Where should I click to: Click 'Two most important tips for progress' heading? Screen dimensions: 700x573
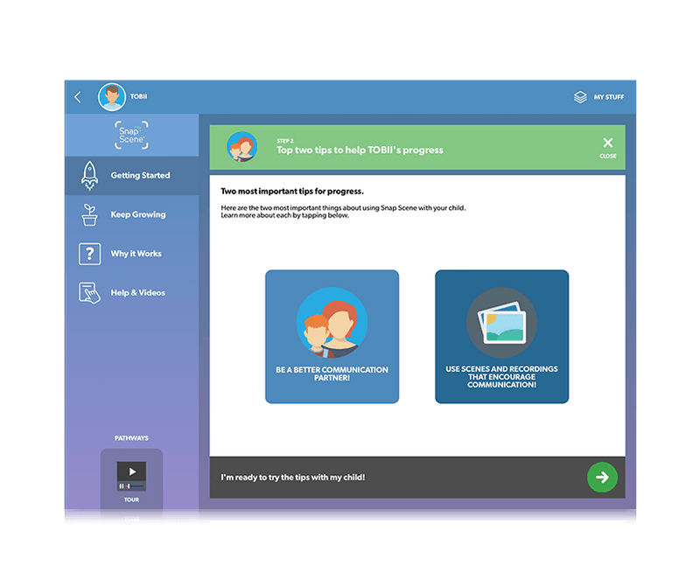pos(292,192)
